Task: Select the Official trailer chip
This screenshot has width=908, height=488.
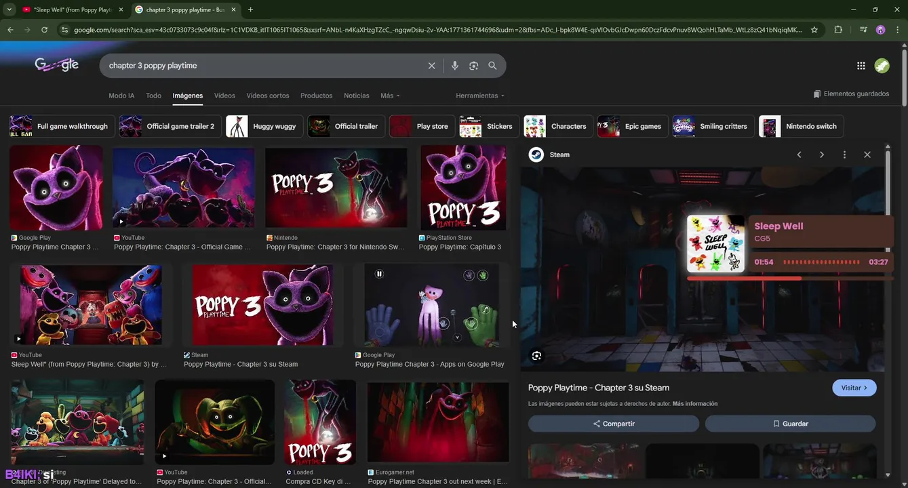Action: (347, 126)
